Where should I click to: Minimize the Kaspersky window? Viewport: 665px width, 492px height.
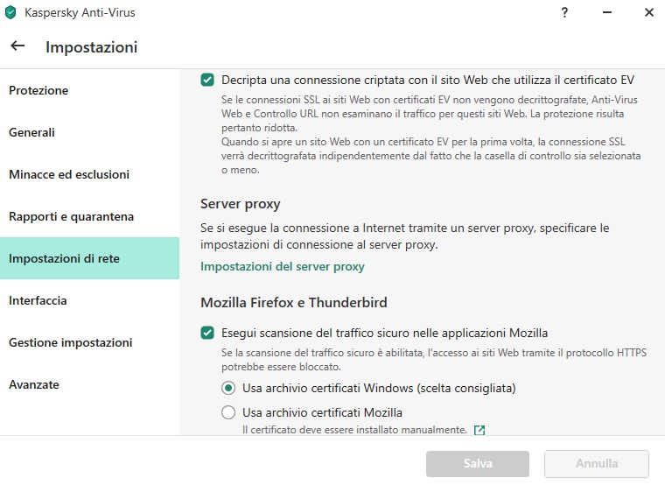tap(607, 12)
